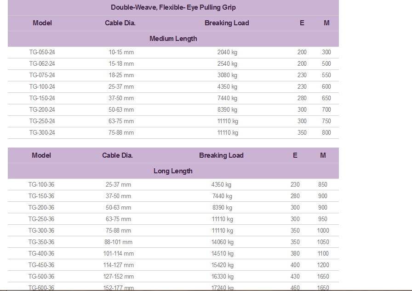Click the M column header above Long Length
Viewport: 412px width, 291px height.
[323, 155]
